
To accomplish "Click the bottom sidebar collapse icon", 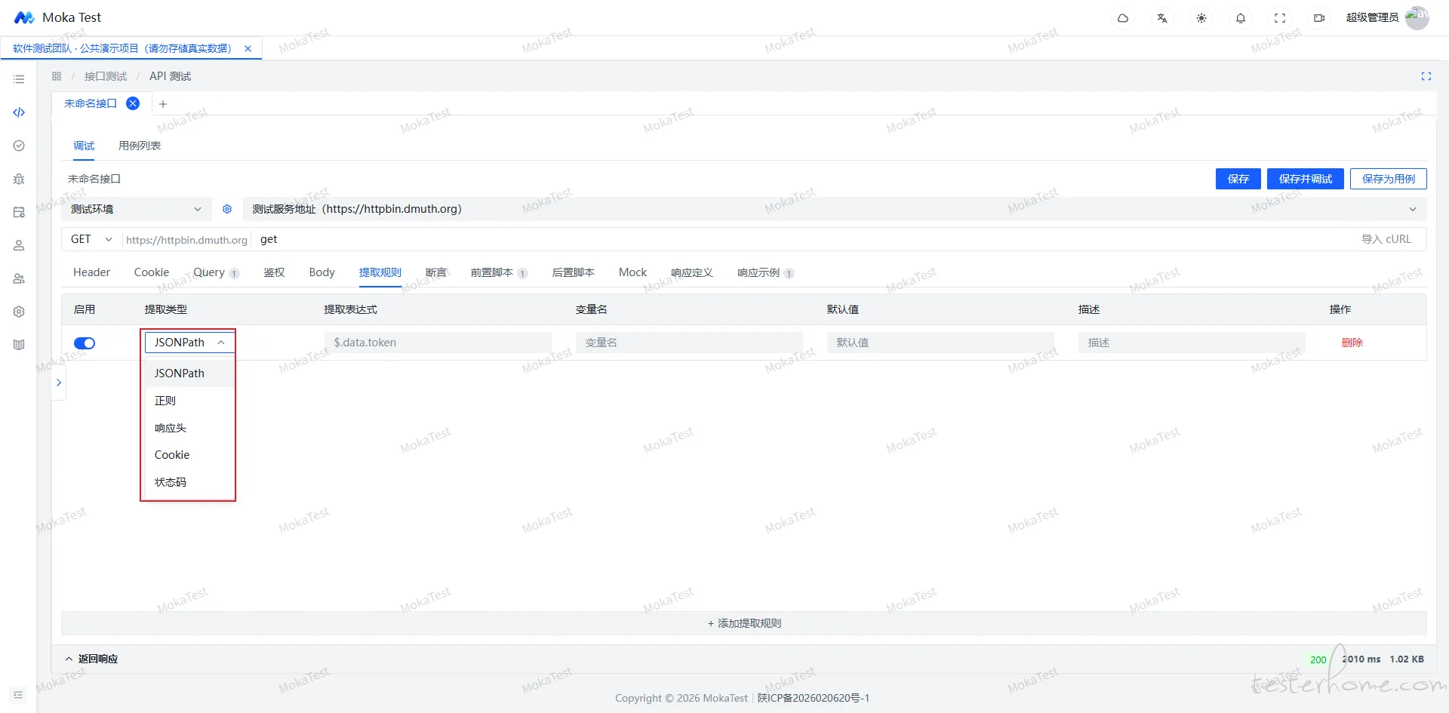I will 18,695.
